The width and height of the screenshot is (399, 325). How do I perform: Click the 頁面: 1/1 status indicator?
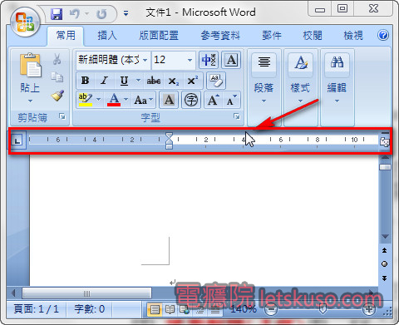point(37,309)
